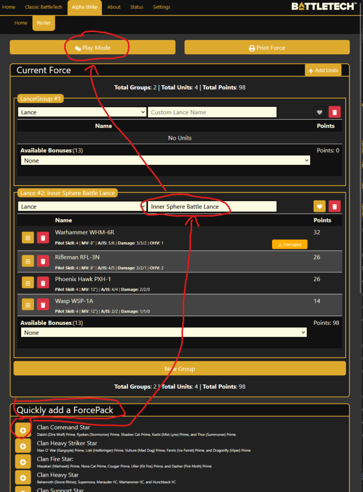Screen dimensions: 363x492
Task: Toggle favorite heart for Inner Sphere Battle Lance
Action: pyautogui.click(x=319, y=207)
